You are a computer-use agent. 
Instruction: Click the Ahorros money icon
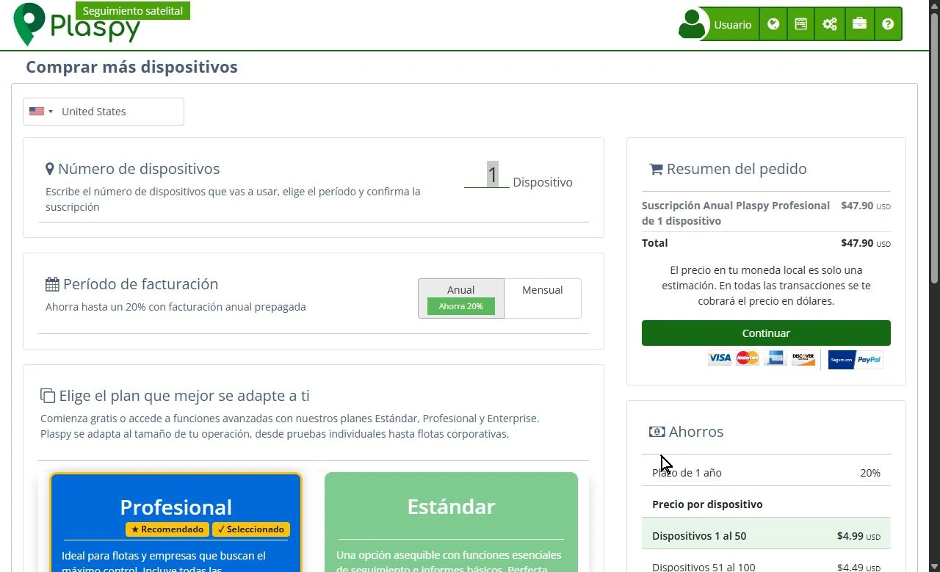[x=657, y=432]
